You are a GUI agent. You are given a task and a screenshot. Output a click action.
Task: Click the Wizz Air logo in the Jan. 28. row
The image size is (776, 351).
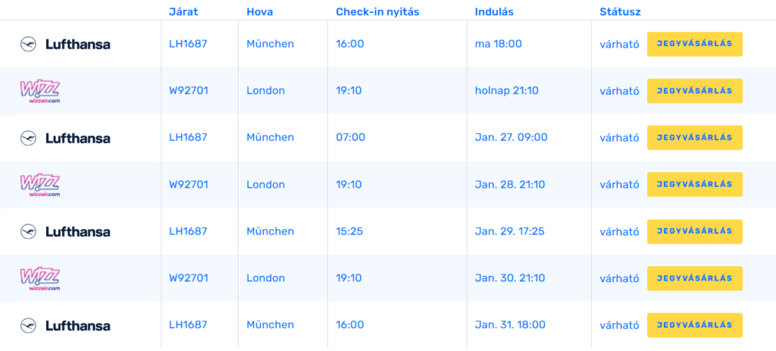pyautogui.click(x=39, y=185)
